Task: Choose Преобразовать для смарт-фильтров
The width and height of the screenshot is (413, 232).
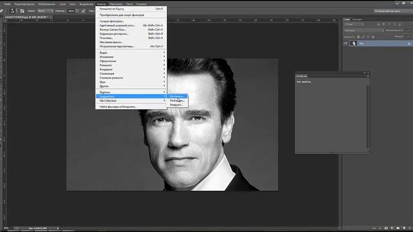Action: pyautogui.click(x=131, y=15)
